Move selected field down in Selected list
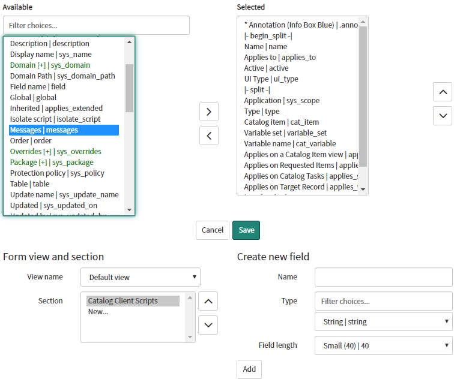 point(442,115)
